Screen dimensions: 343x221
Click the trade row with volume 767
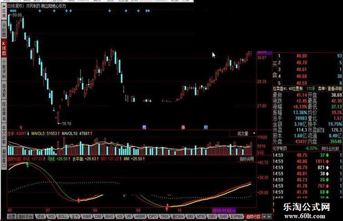click(x=307, y=186)
